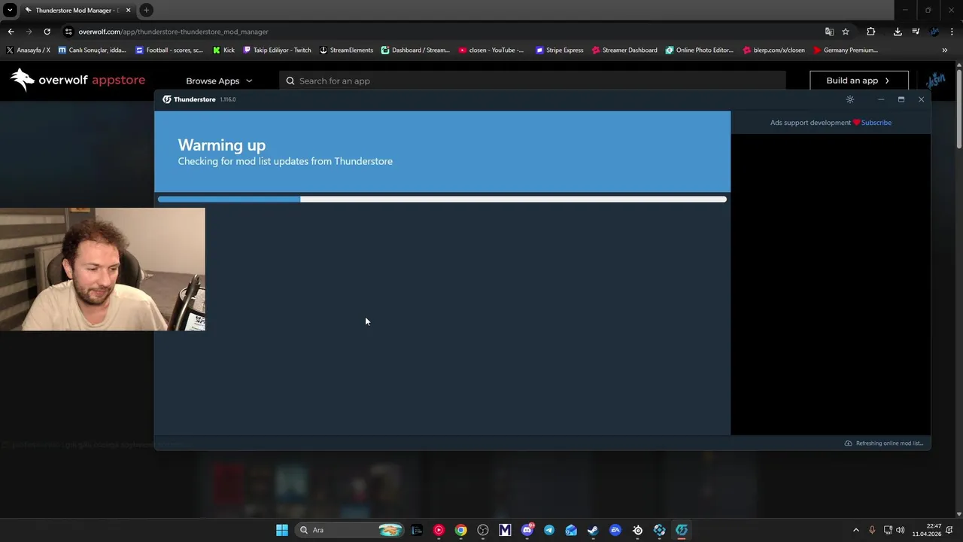Screen dimensions: 963x542
Task: Open a new browser tab
Action: (146, 10)
